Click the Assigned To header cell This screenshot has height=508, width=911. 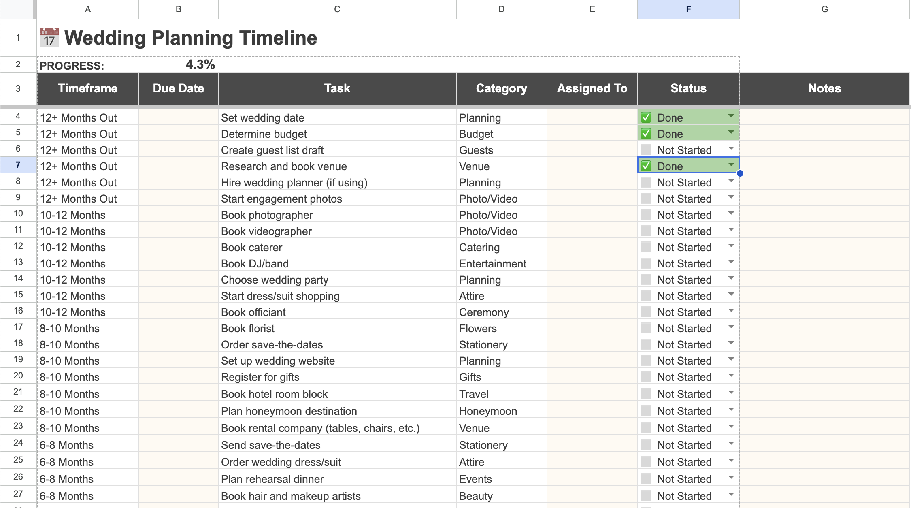tap(592, 88)
